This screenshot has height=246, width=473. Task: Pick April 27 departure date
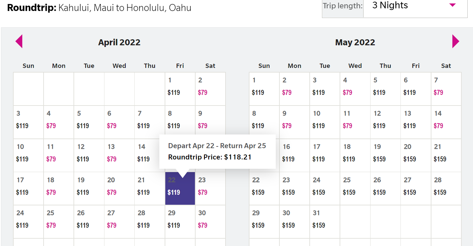tap(119, 222)
